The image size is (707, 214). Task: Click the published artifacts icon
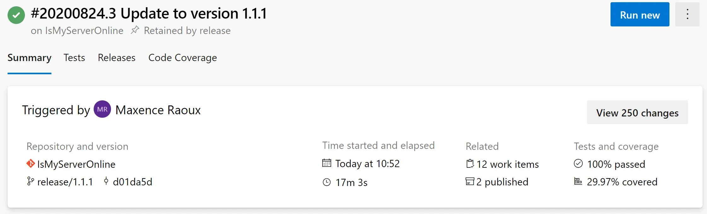coord(470,182)
